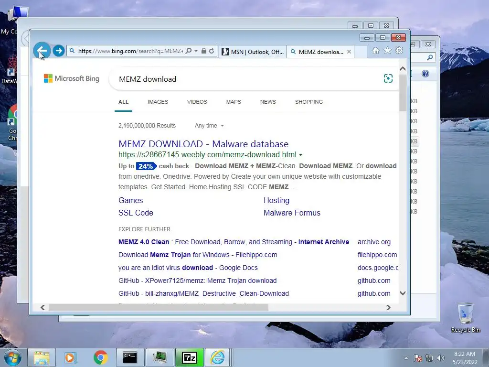Click the Bing visual search camera icon
489x367 pixels.
point(388,78)
